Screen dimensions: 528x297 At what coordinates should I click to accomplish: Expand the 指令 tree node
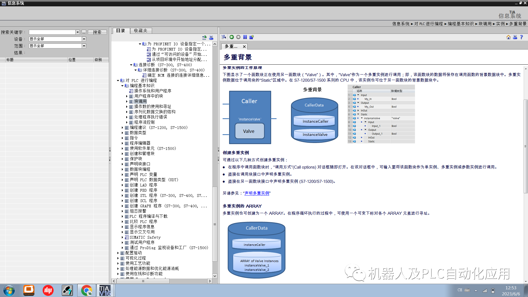(x=122, y=138)
